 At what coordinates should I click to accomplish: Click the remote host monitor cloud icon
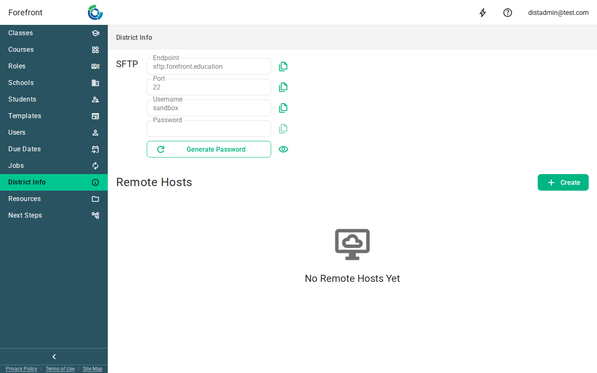point(352,245)
